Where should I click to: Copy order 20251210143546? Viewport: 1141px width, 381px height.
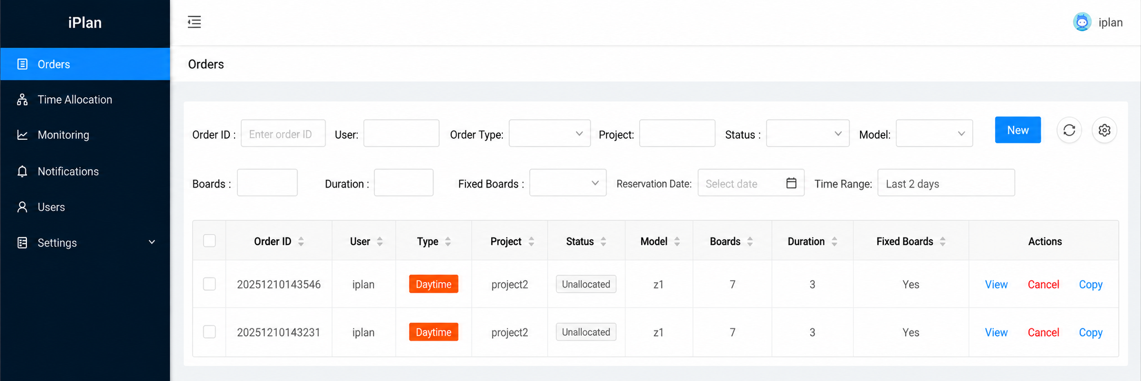[1090, 284]
